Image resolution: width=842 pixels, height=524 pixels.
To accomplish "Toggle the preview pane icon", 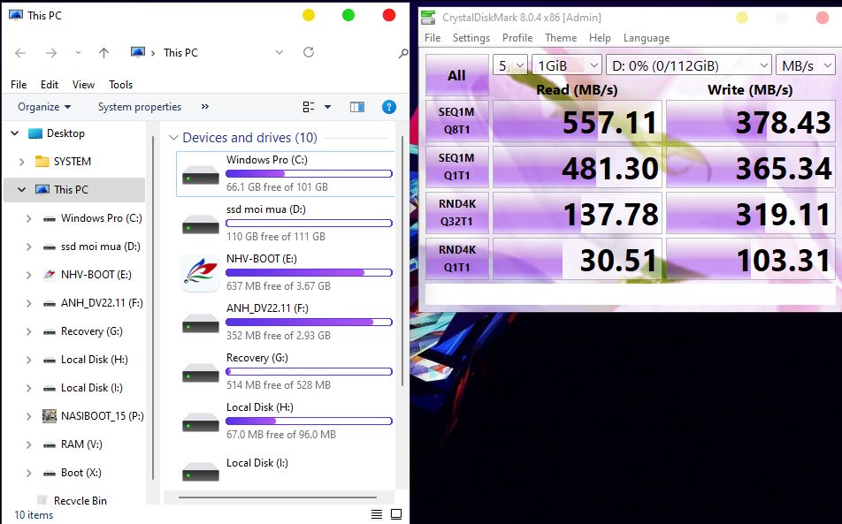I will click(x=357, y=107).
